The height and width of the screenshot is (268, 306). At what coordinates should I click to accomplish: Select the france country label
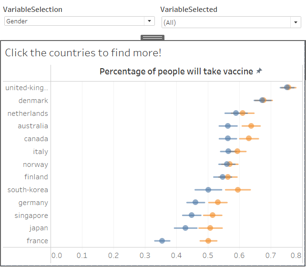click(x=38, y=241)
